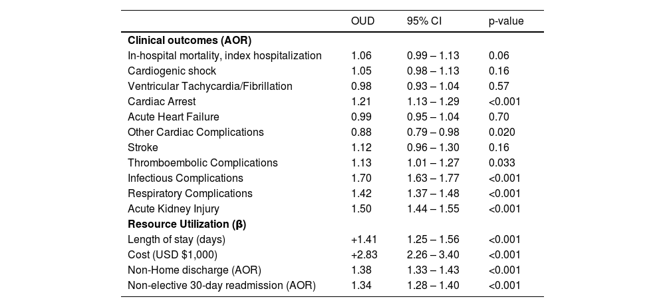
Task: Click the Ventricular Tachycardia/Fibrillation row label
Action: pos(209,86)
